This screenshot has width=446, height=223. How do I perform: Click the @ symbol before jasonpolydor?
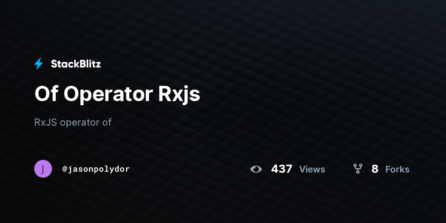[x=65, y=169]
